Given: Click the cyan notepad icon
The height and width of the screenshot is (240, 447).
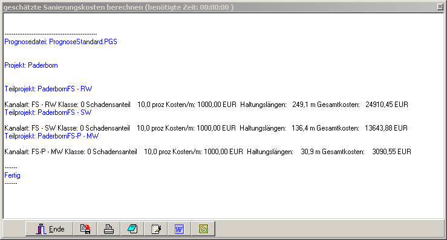Looking at the screenshot, I should click(132, 229).
